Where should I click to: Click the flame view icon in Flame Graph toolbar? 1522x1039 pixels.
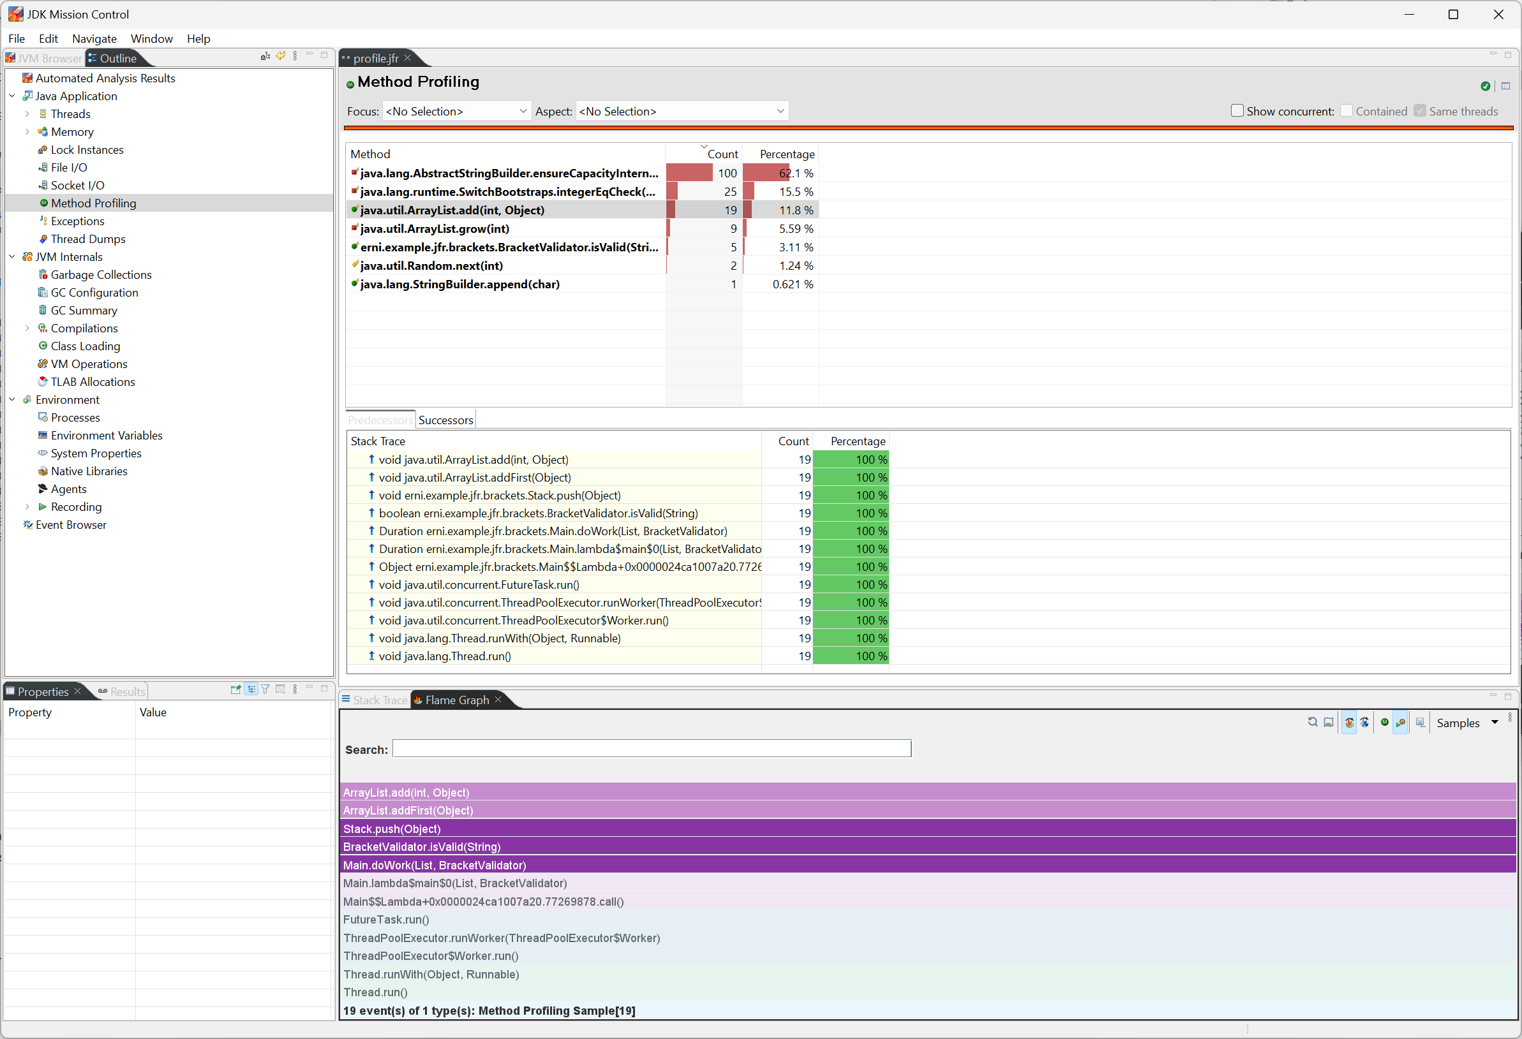coord(1349,723)
